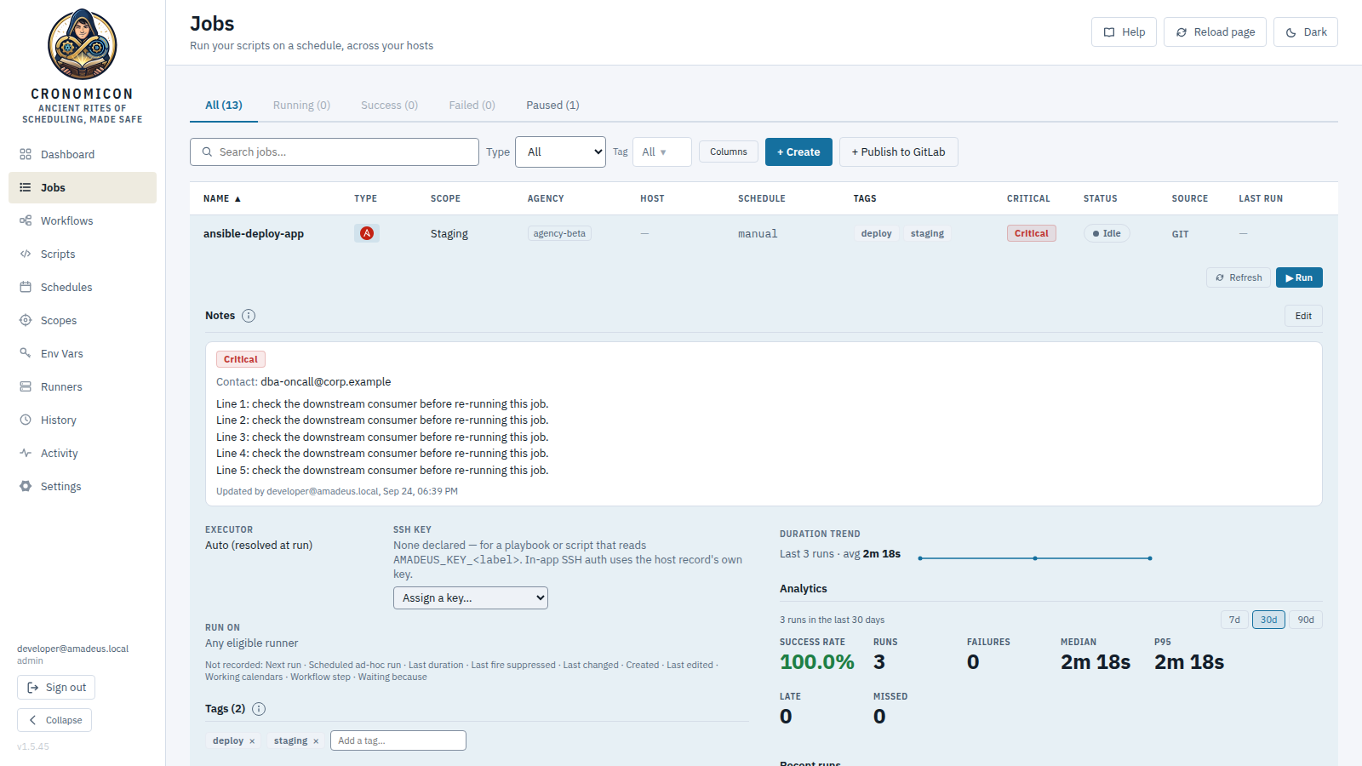
Task: Click the History clock icon in sidebar
Action: pyautogui.click(x=26, y=420)
